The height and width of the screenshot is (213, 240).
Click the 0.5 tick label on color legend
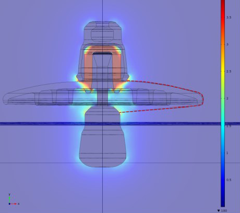point(229,180)
